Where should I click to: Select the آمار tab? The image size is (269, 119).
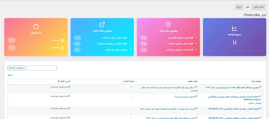pos(247,7)
